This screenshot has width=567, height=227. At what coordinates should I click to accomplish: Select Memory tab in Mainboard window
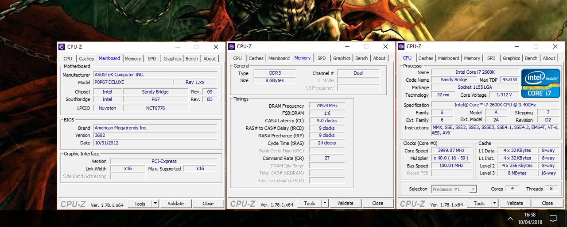(132, 58)
